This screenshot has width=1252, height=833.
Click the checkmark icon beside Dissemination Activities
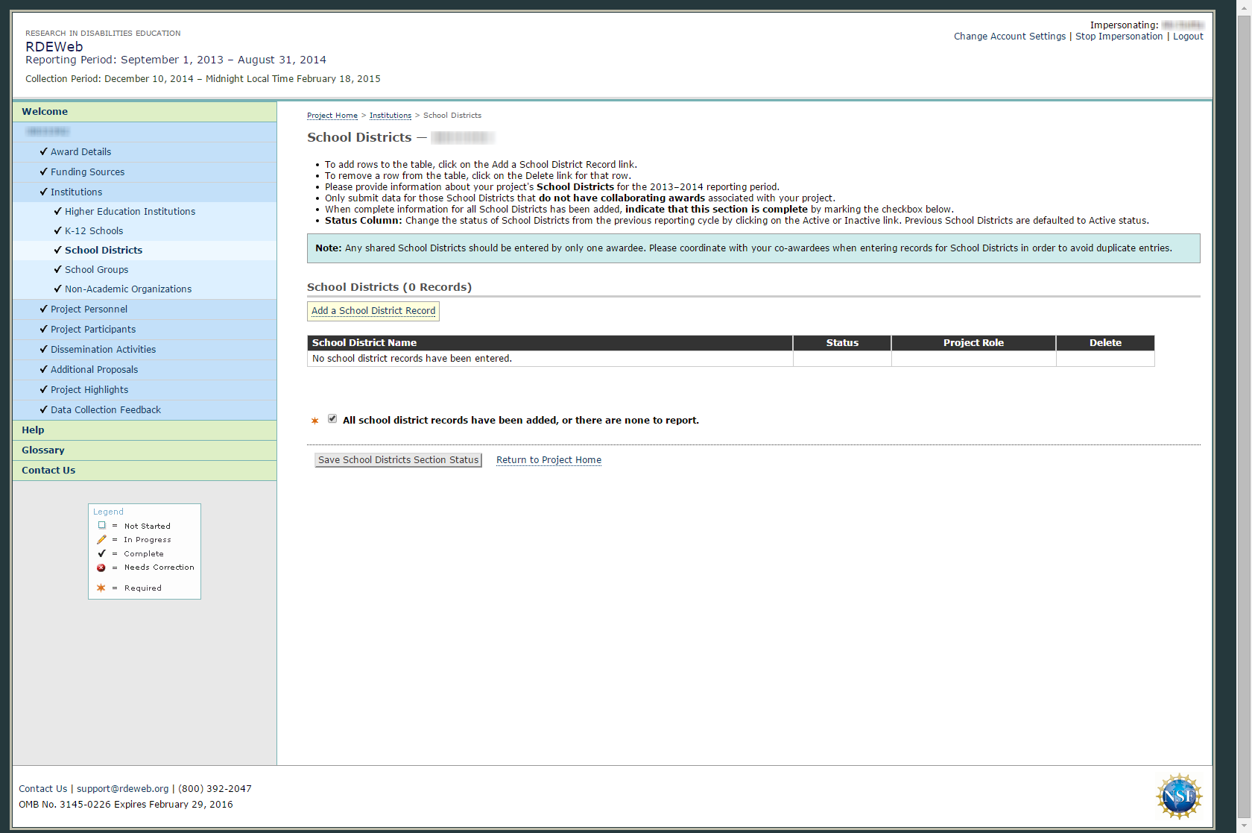44,349
